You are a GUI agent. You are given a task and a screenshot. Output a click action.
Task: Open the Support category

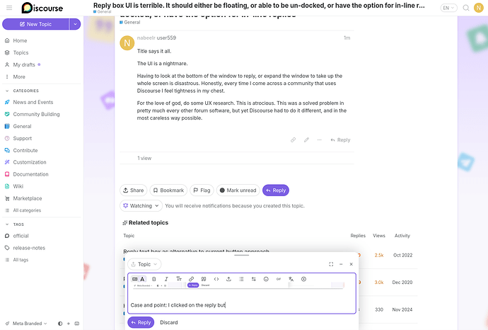pyautogui.click(x=23, y=138)
